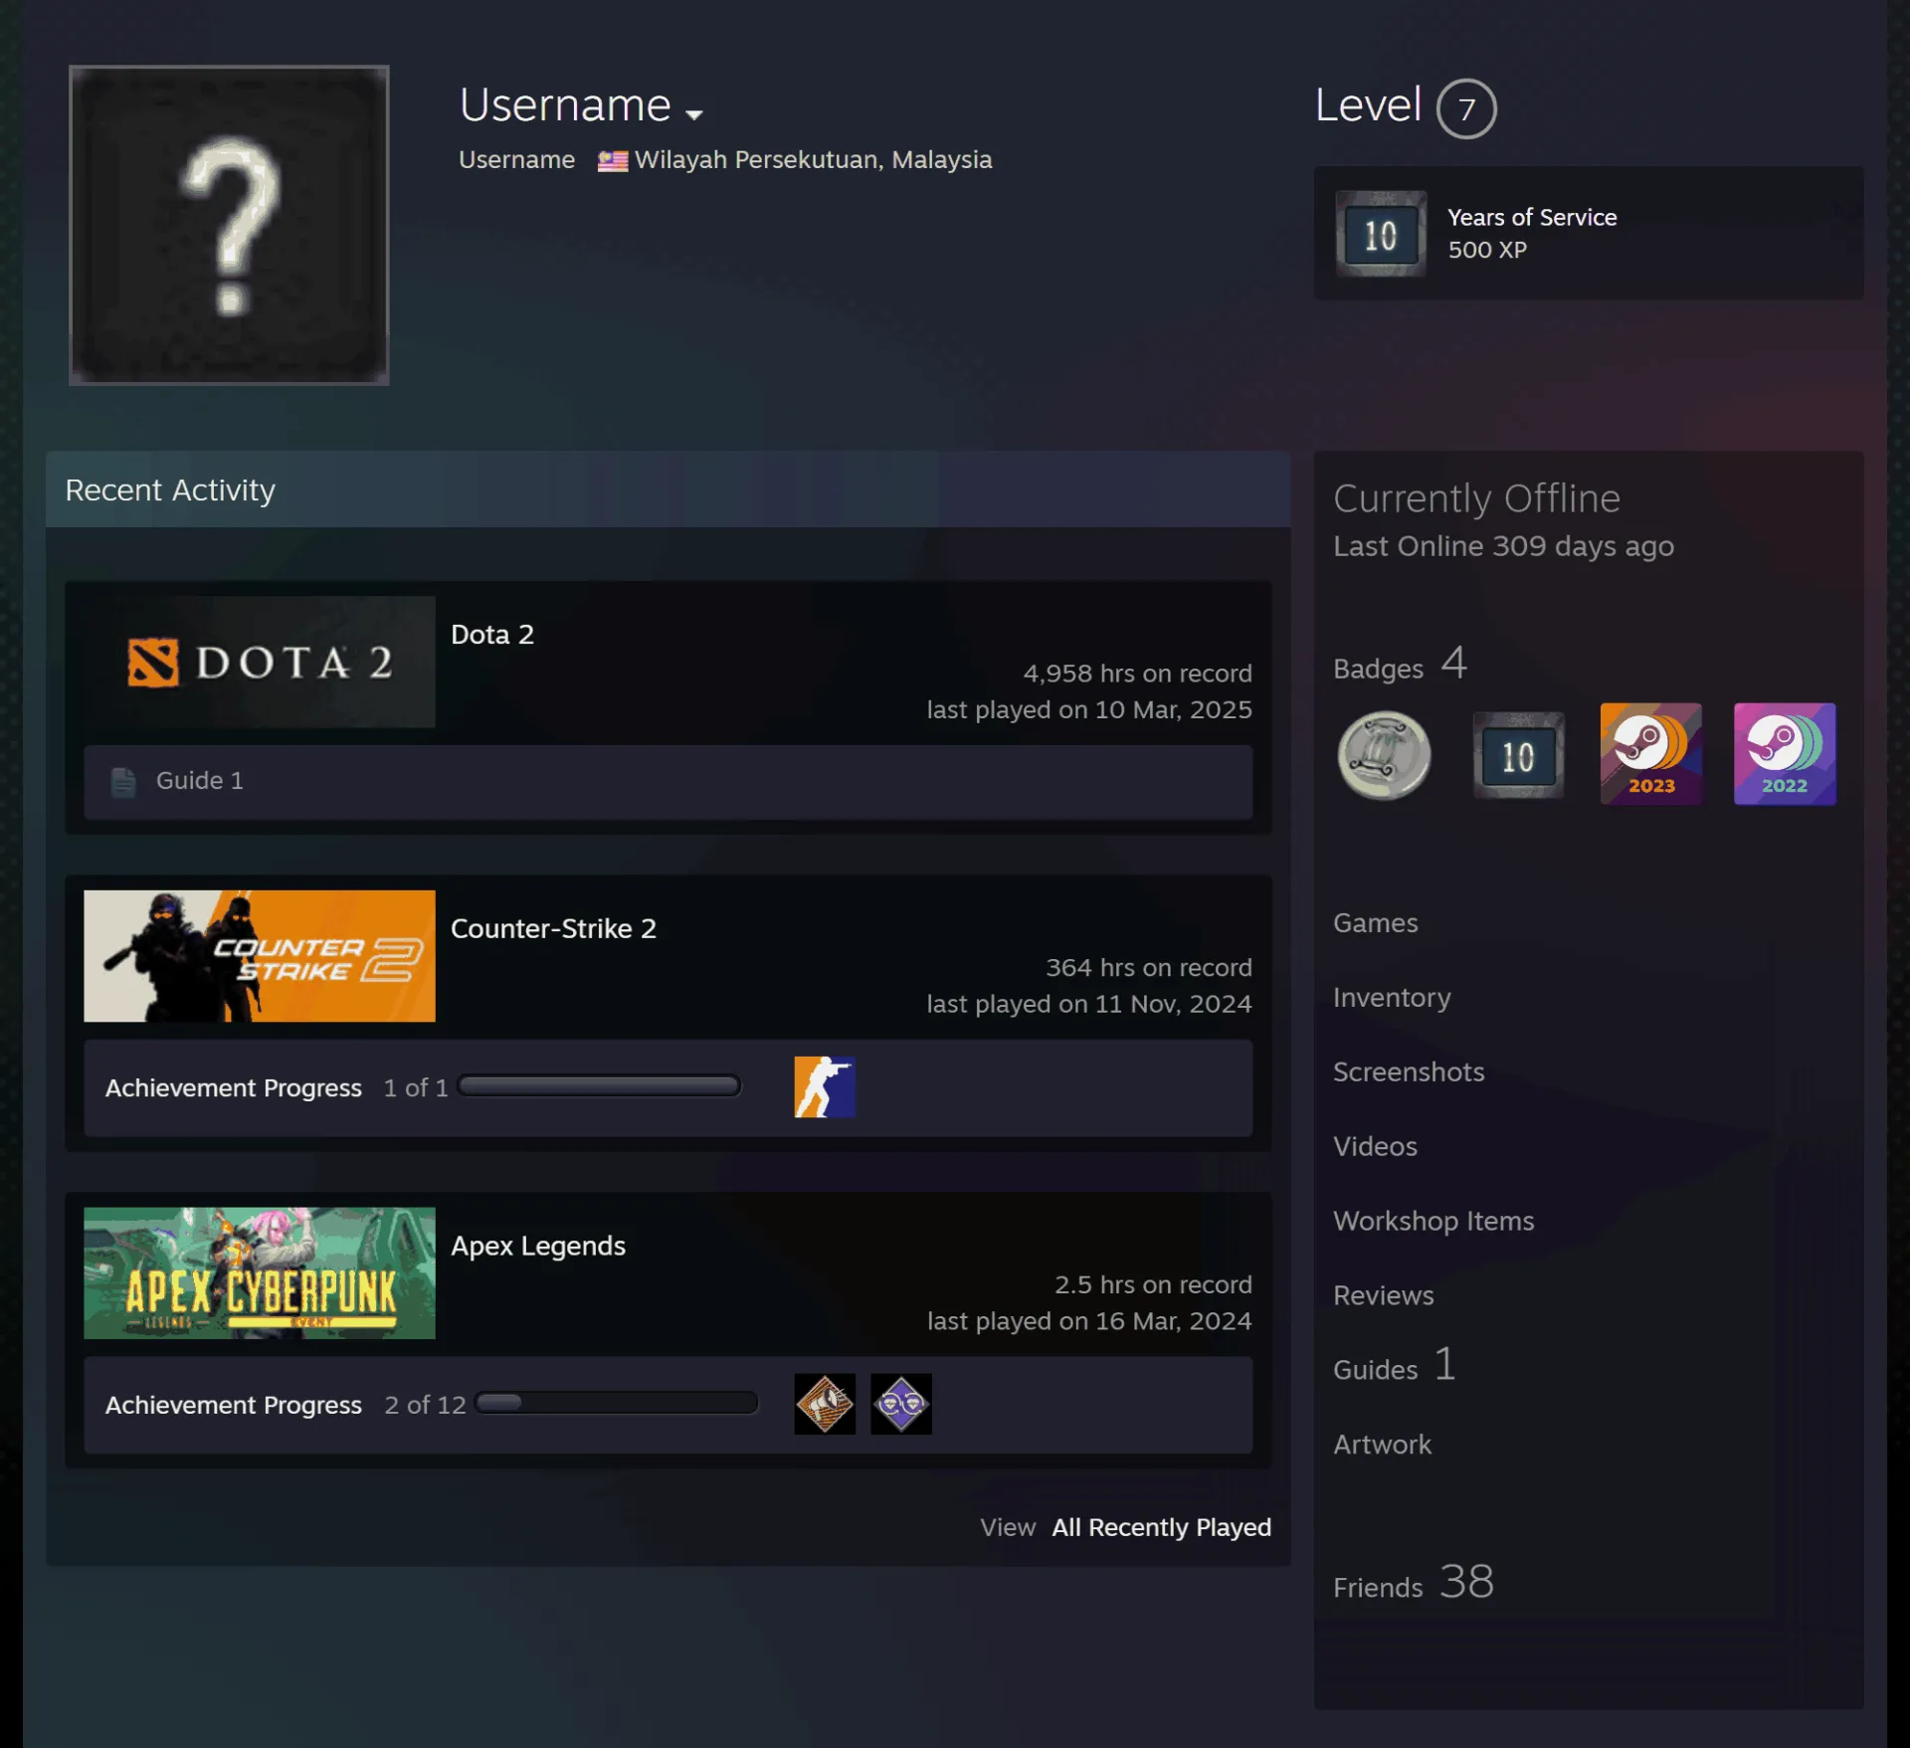
Task: Open the Badges 4 section link
Action: click(1401, 665)
